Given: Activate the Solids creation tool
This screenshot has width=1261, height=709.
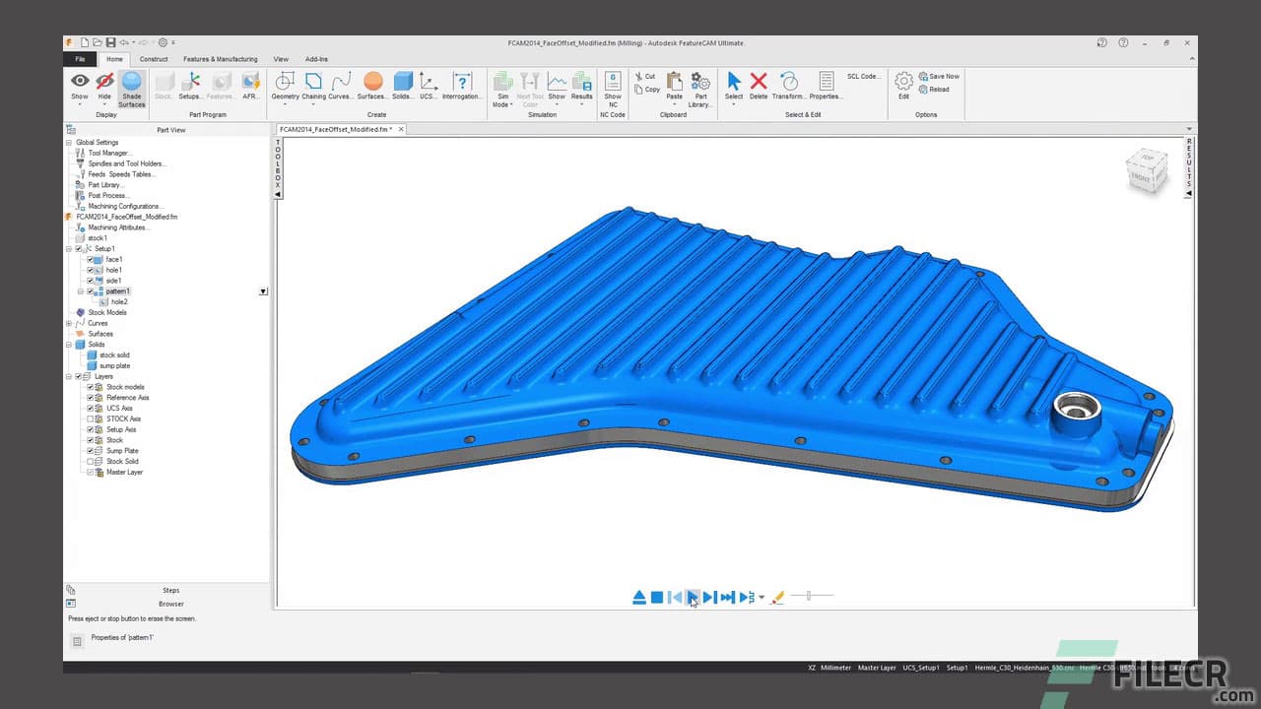Looking at the screenshot, I should tap(402, 88).
